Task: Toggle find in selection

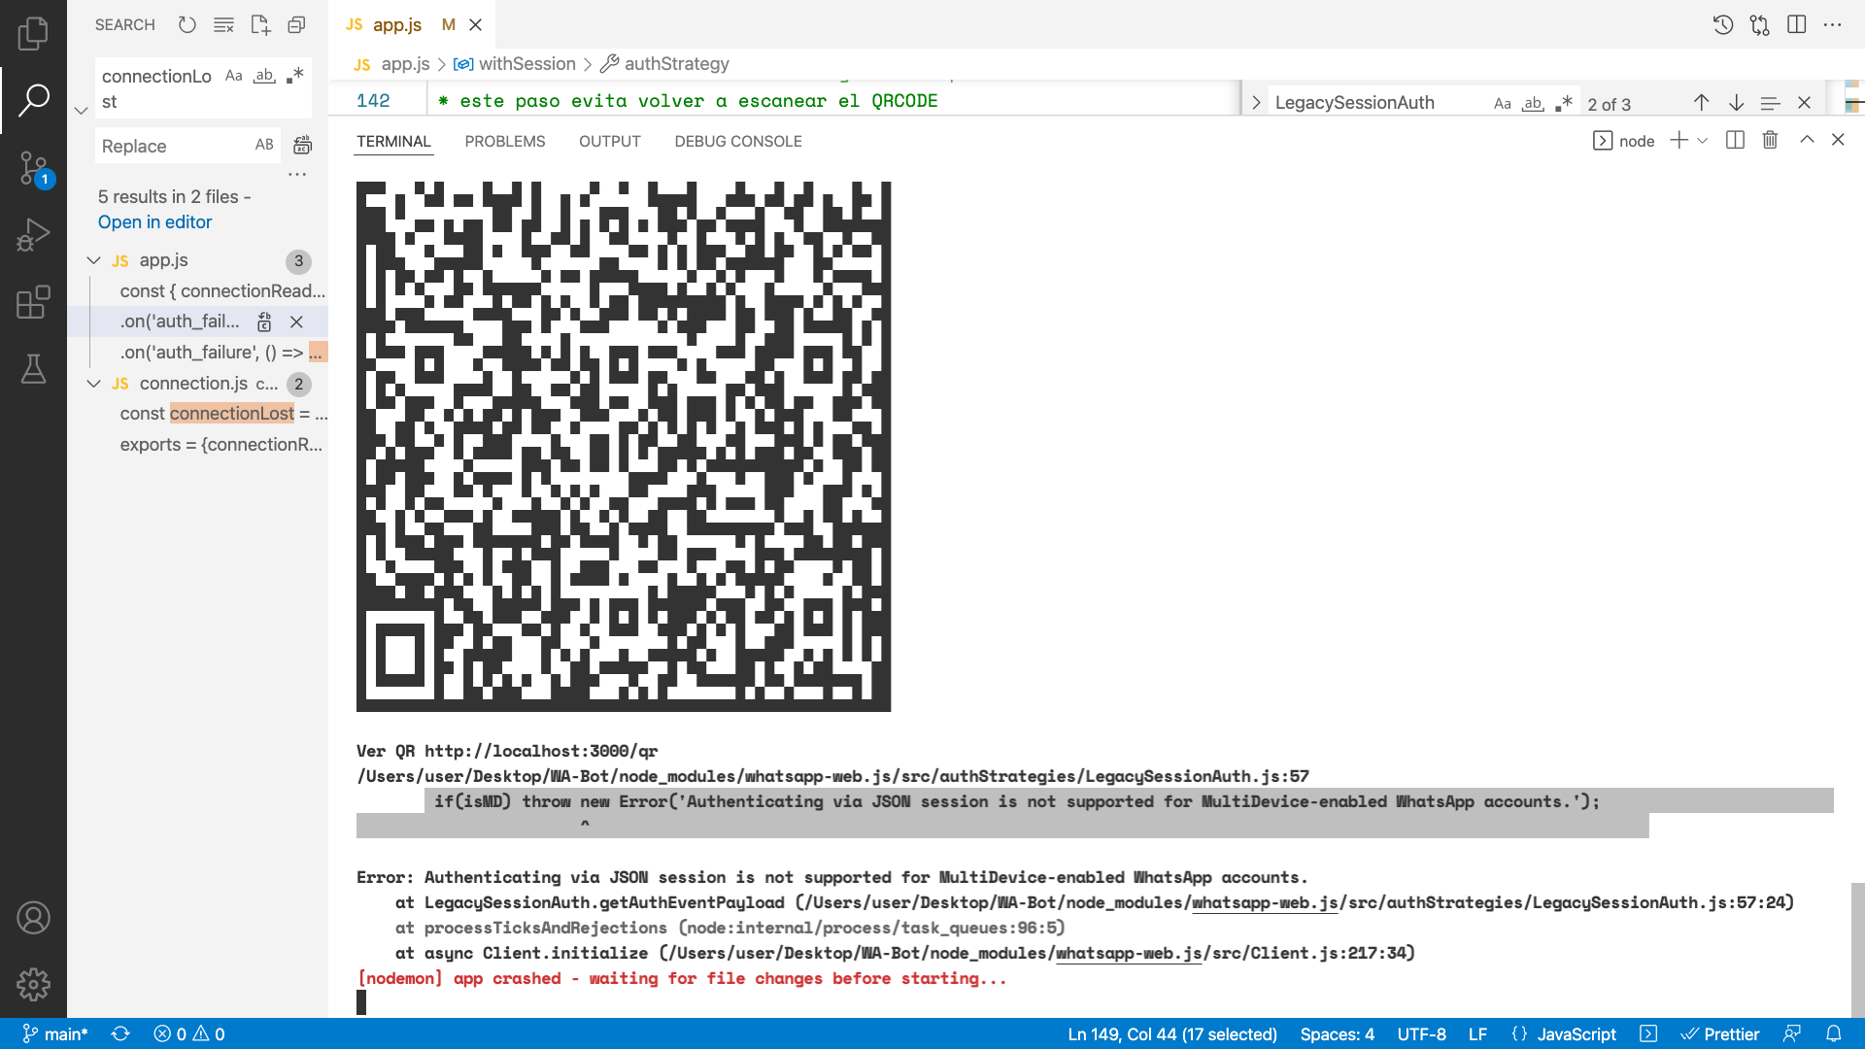Action: point(1770,103)
